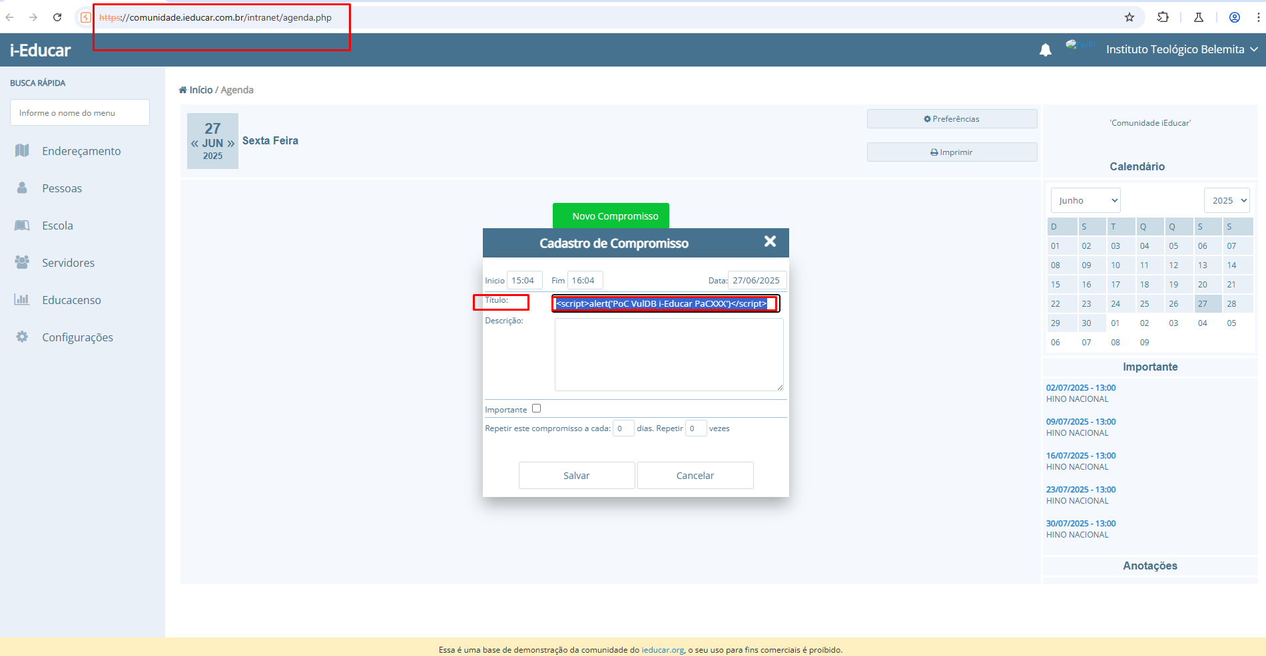Click the Título input containing the script text
1266x656 pixels.
(666, 304)
